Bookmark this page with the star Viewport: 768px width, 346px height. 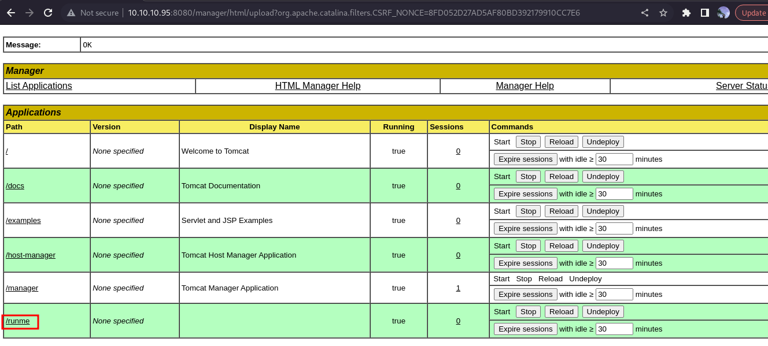(x=663, y=13)
